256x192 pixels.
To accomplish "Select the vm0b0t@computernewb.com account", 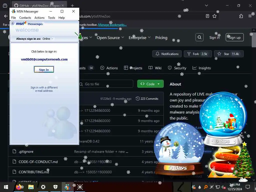I will (x=44, y=59).
